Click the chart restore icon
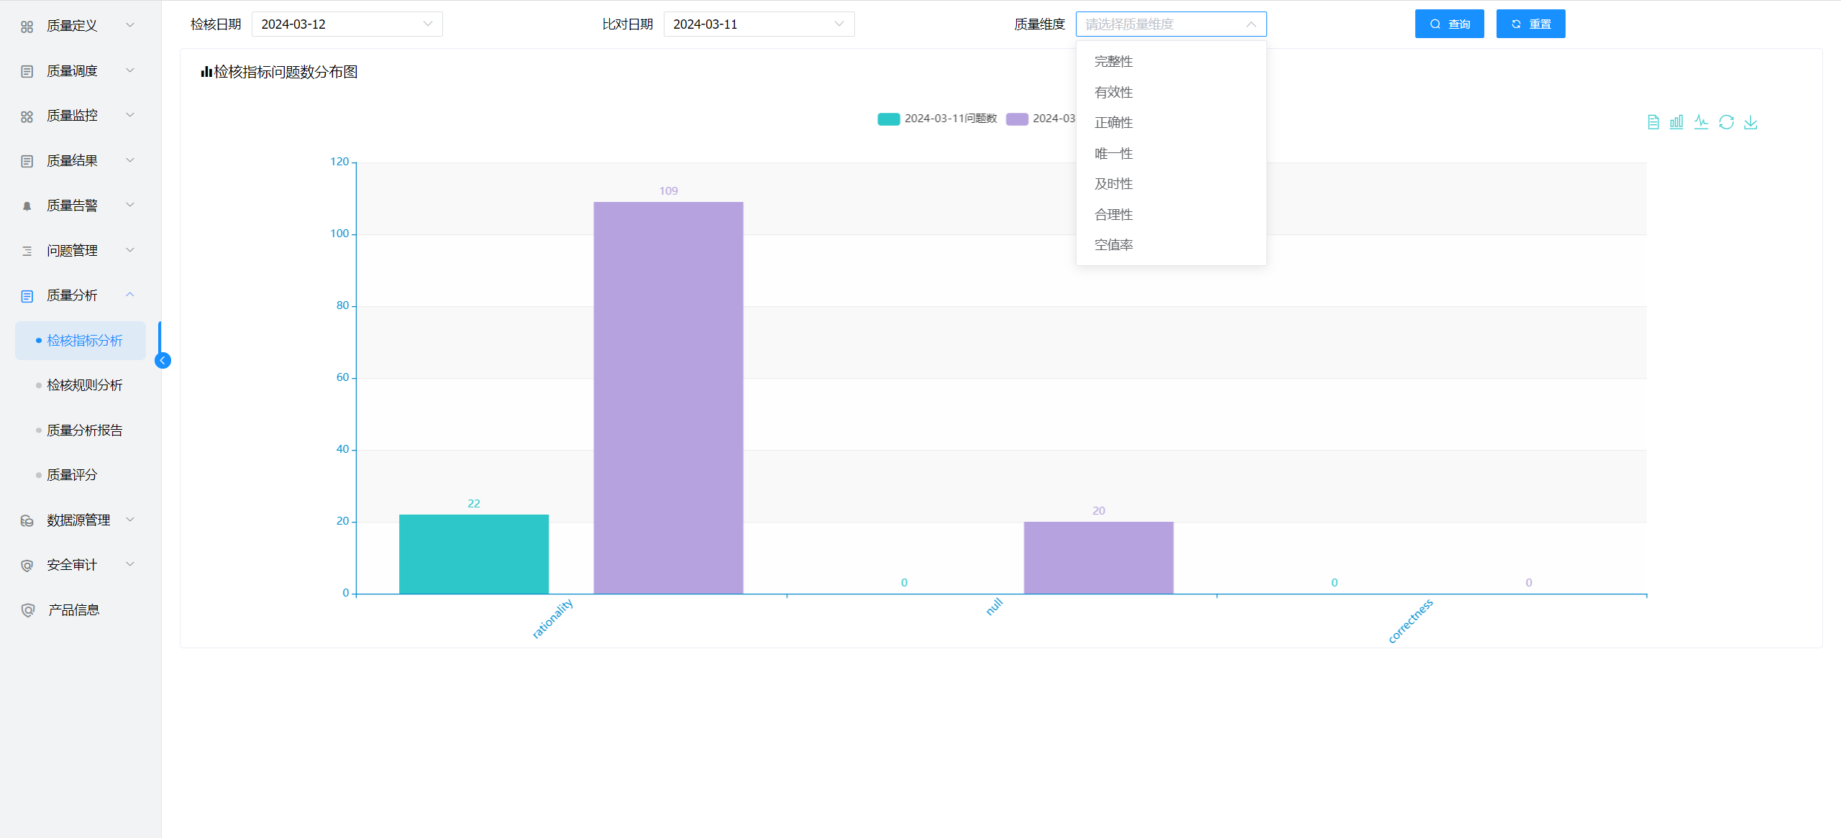This screenshot has height=838, width=1841. pos(1726,122)
